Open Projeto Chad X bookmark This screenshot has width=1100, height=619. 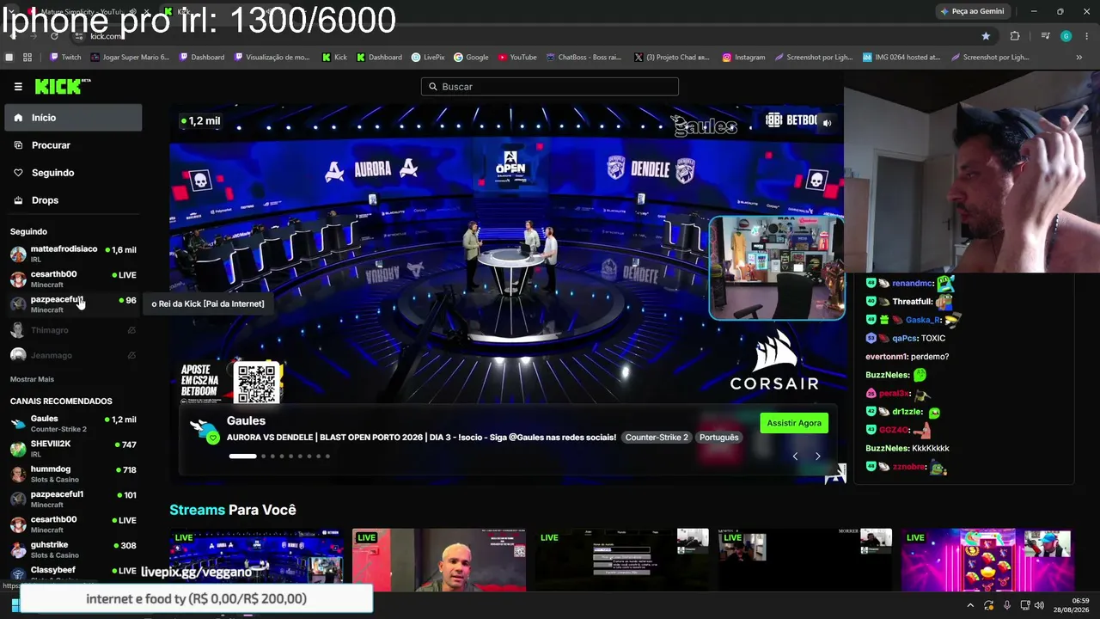[x=671, y=58]
